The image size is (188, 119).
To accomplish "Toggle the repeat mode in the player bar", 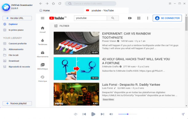I will [x=76, y=114].
